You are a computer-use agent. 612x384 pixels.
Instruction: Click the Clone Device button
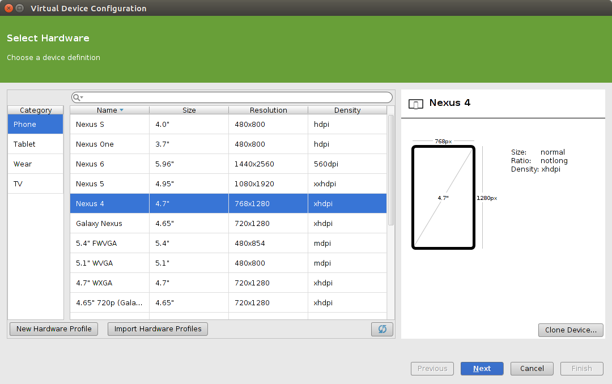pos(571,330)
